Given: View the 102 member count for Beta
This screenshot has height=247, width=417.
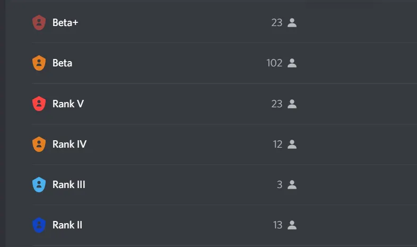Looking at the screenshot, I should pyautogui.click(x=274, y=63).
